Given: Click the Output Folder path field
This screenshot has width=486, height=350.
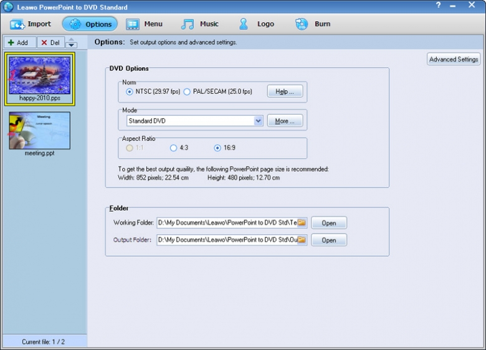Looking at the screenshot, I should tap(227, 240).
